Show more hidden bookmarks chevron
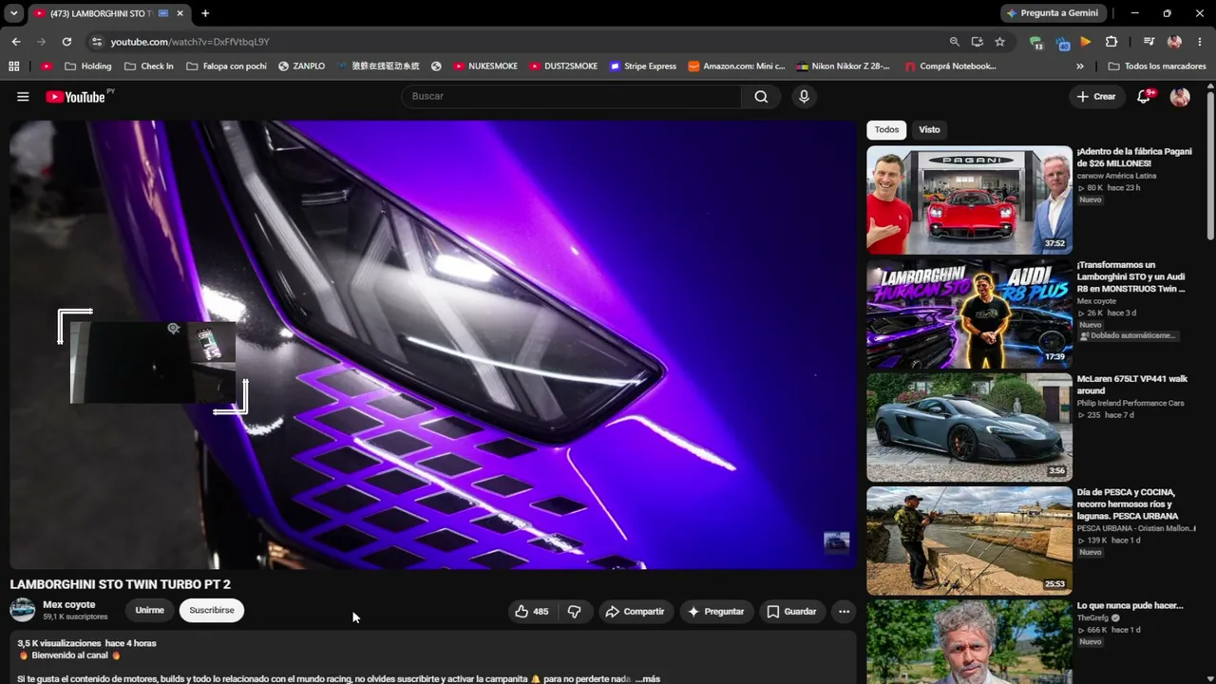Viewport: 1216px width, 684px height. (x=1080, y=66)
